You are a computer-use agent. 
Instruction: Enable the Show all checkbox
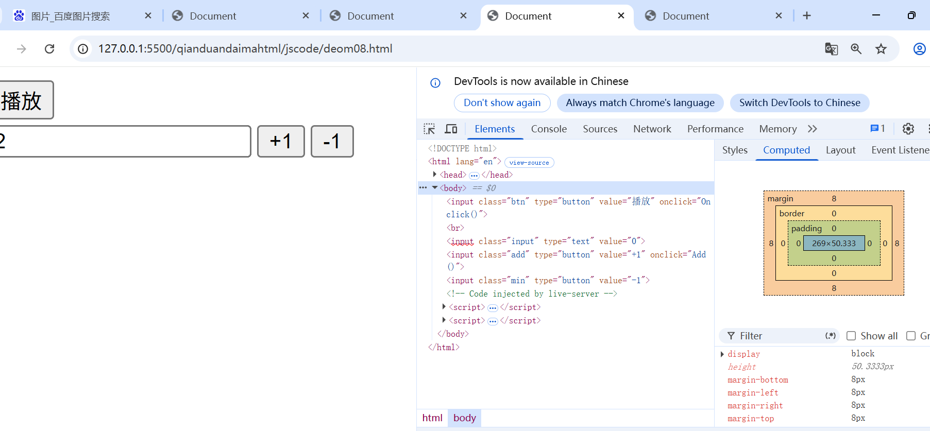pyautogui.click(x=851, y=336)
